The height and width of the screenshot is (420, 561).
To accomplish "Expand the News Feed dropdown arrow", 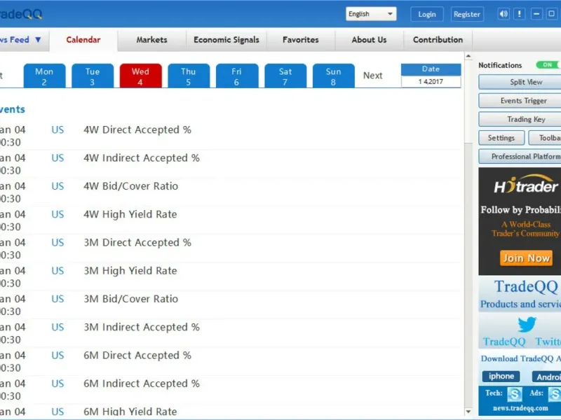I will tap(38, 40).
